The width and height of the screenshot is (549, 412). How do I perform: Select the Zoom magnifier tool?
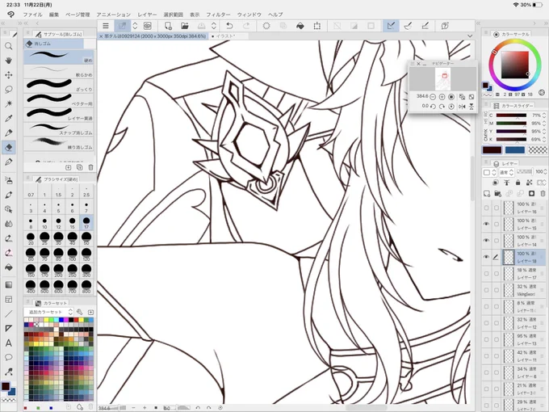pos(9,46)
